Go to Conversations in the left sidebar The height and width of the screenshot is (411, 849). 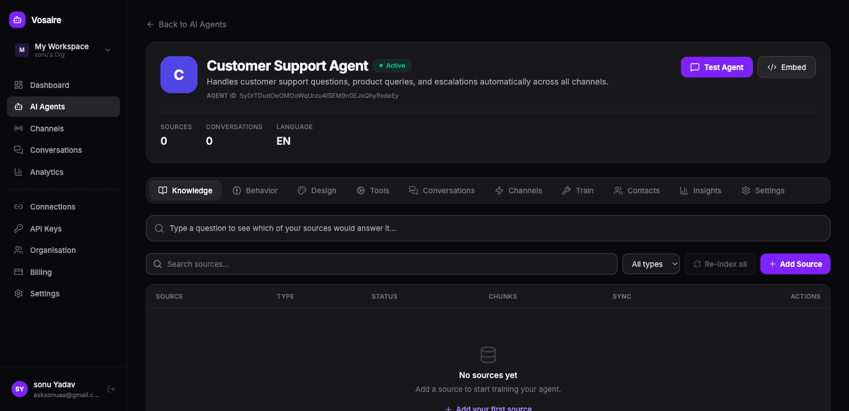click(x=63, y=150)
